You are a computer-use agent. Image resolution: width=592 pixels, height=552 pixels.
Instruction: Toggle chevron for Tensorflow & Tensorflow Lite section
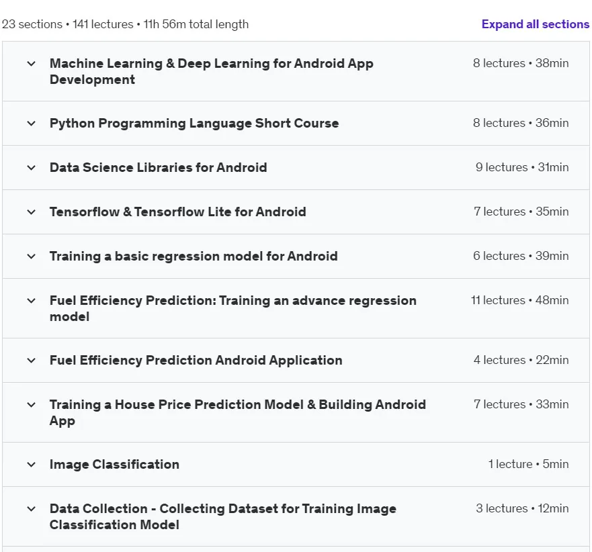pos(32,212)
